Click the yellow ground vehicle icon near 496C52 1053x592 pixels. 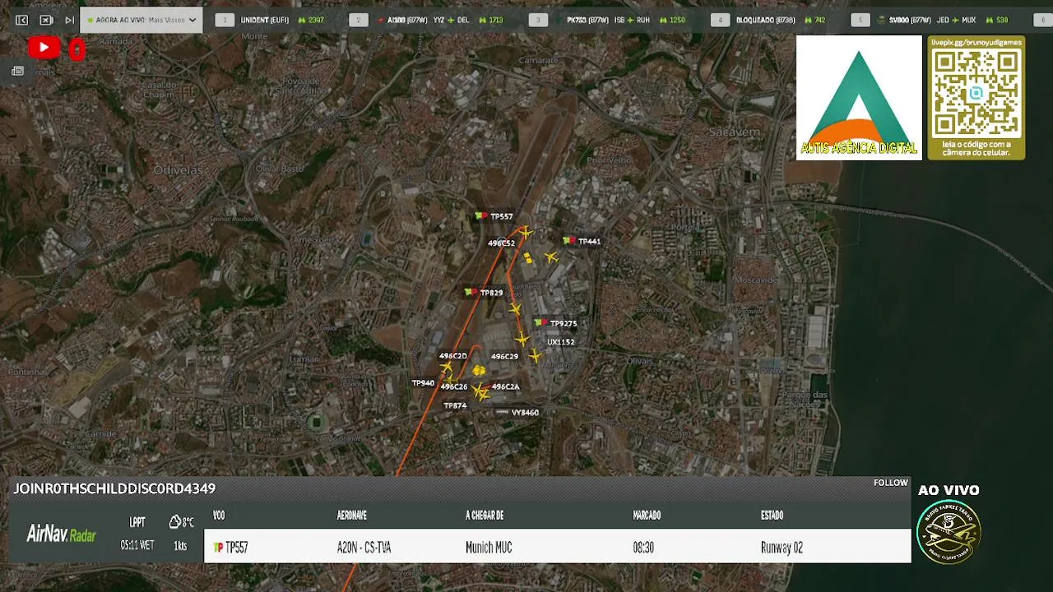(527, 258)
